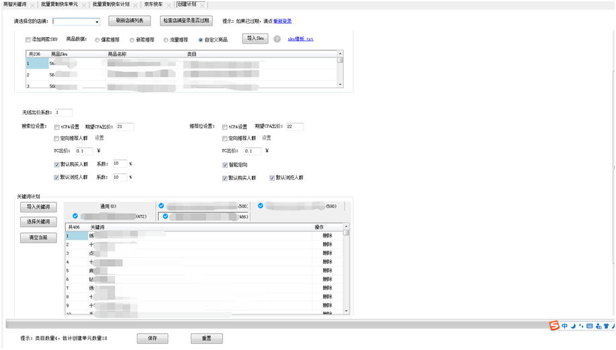Uncheck the 智能定向 checkbox
This screenshot has height=350, width=616.
pyautogui.click(x=225, y=165)
